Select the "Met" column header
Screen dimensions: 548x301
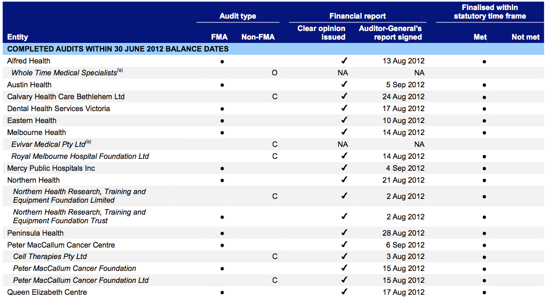tap(480, 37)
